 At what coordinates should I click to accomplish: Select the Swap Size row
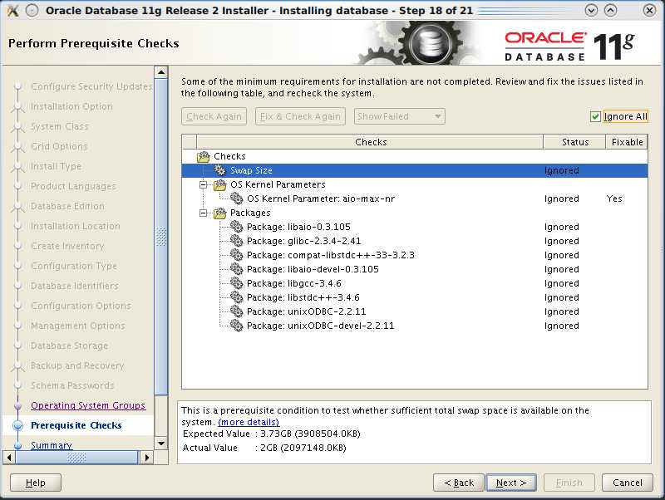(x=414, y=170)
